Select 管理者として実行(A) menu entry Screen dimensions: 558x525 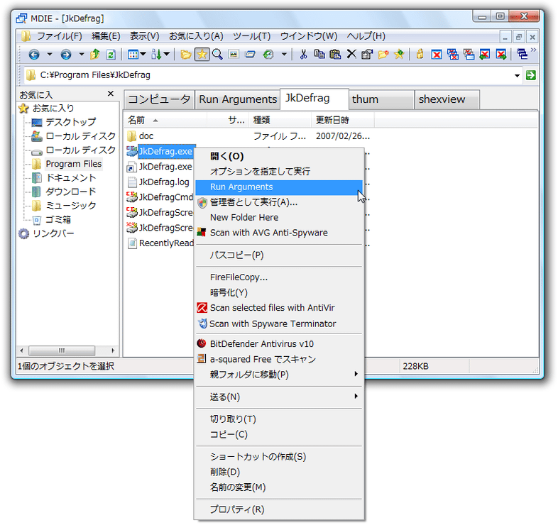tap(279, 202)
